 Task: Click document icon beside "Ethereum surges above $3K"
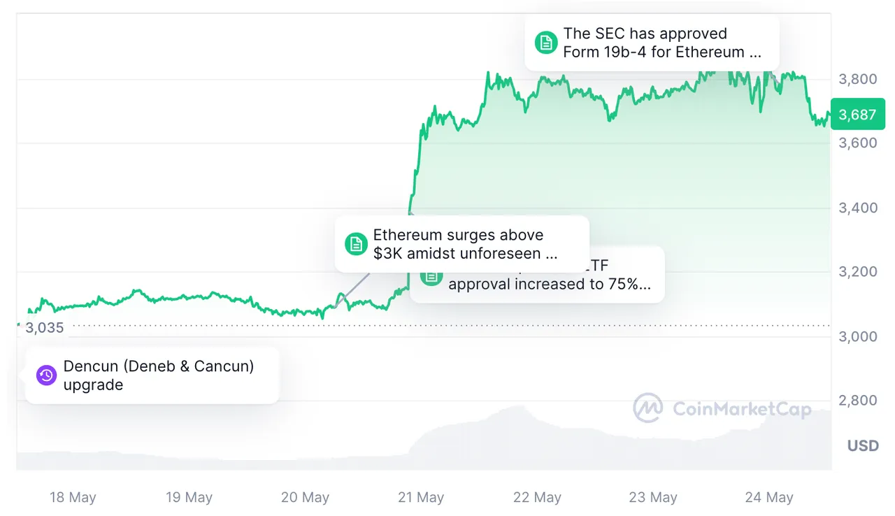click(356, 244)
